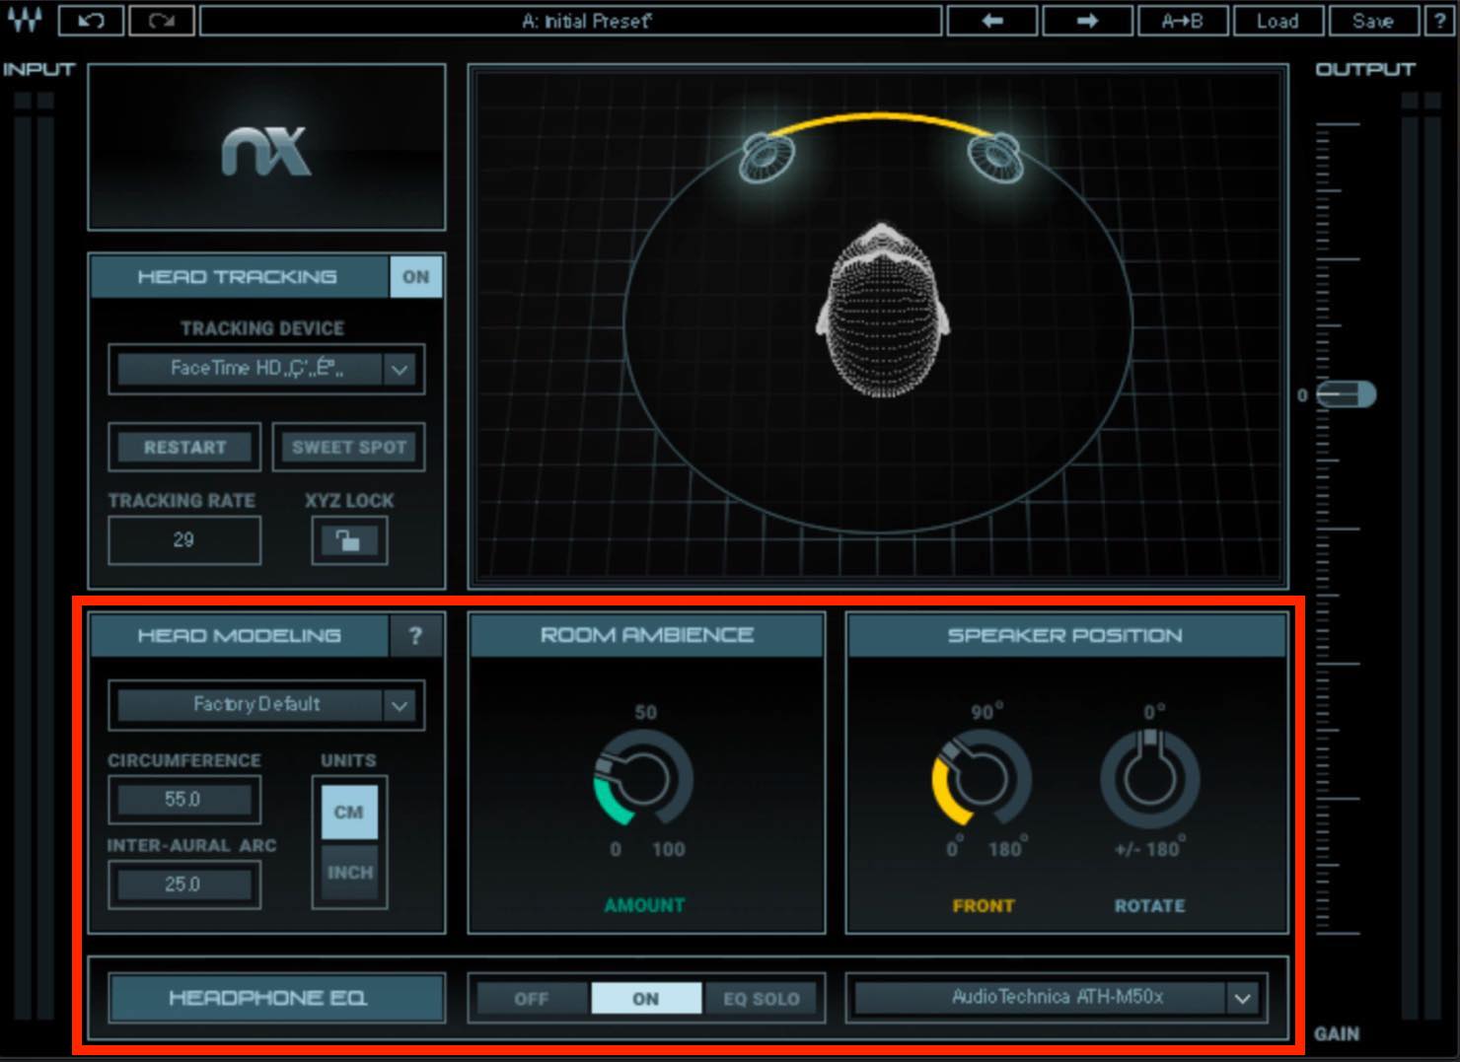
Task: Click the AMOUNT label
Action: click(x=644, y=904)
